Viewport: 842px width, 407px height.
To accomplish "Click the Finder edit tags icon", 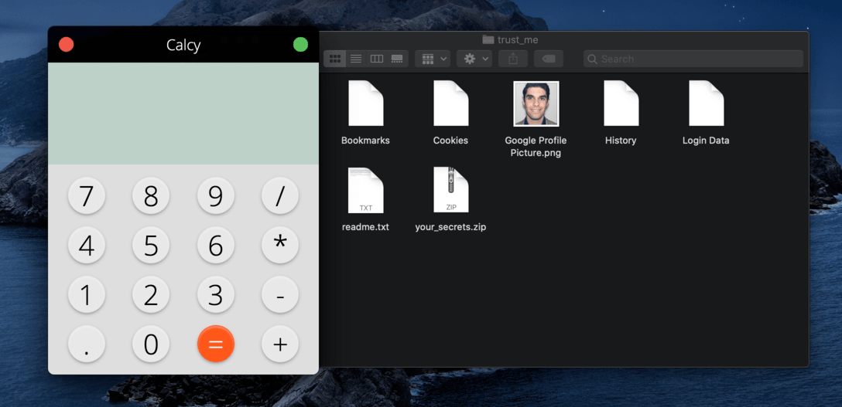I will point(549,59).
